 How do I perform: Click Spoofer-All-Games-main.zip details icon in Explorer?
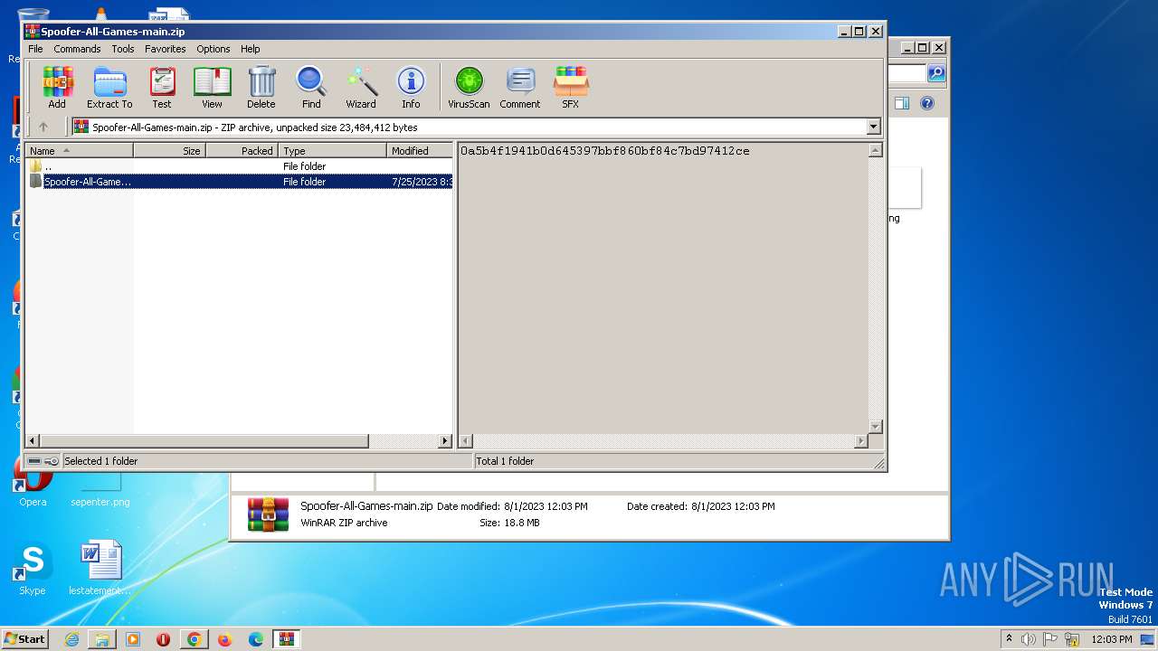point(268,514)
